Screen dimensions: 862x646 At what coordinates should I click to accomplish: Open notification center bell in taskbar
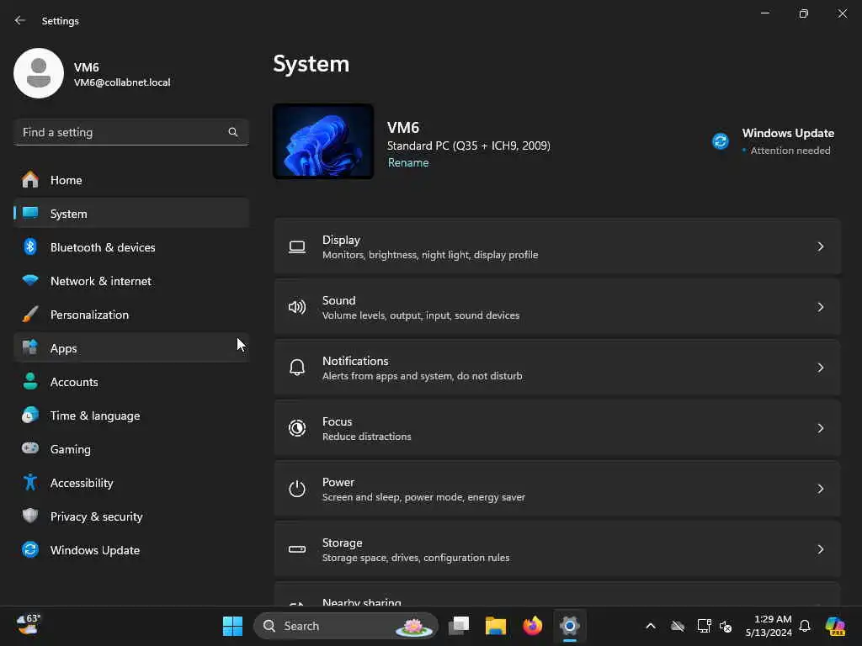(x=805, y=626)
